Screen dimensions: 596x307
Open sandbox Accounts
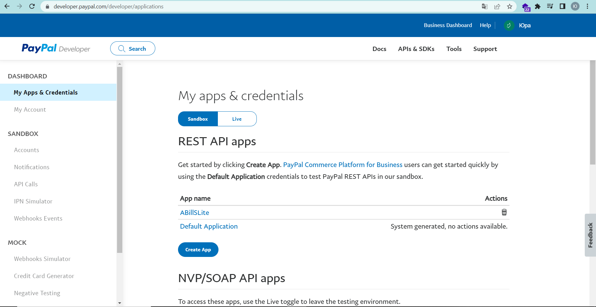(26, 150)
